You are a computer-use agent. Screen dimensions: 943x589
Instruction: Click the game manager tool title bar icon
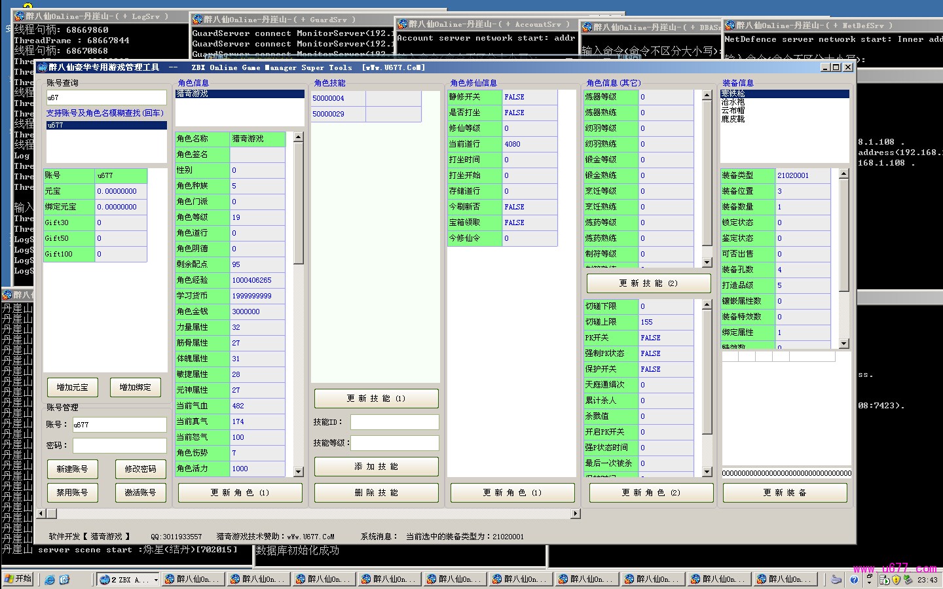[43, 67]
